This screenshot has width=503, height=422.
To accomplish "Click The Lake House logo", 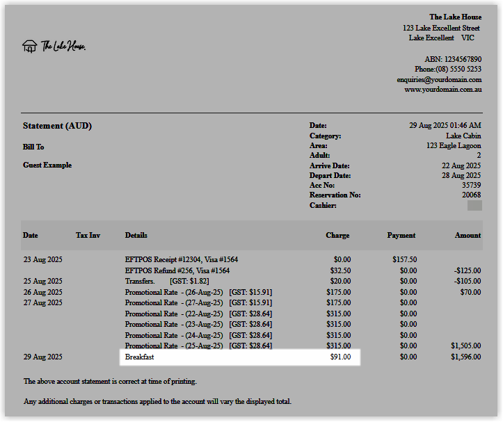I will [54, 47].
